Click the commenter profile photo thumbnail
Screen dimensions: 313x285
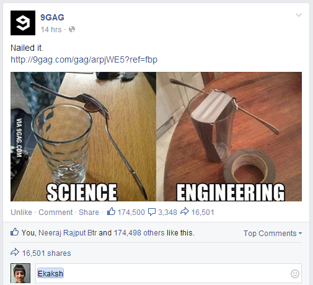coord(20,273)
